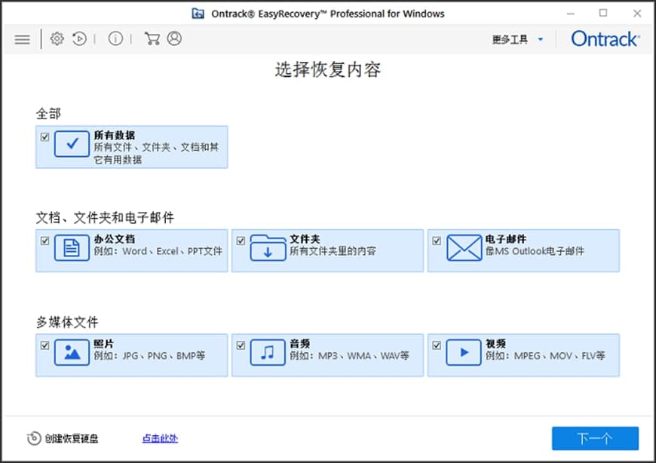Open the user account icon

point(173,38)
